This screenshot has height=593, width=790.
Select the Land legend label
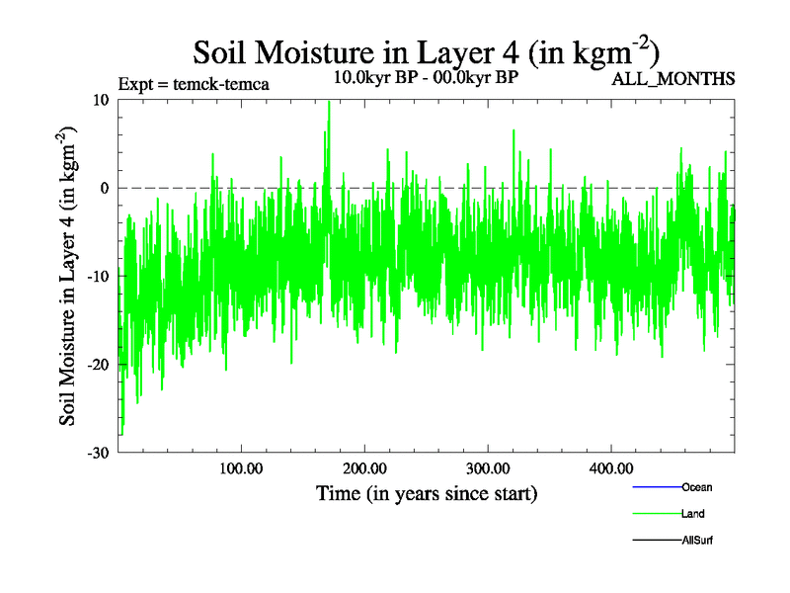coord(692,514)
